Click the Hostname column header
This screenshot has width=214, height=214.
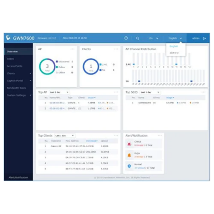56,141
